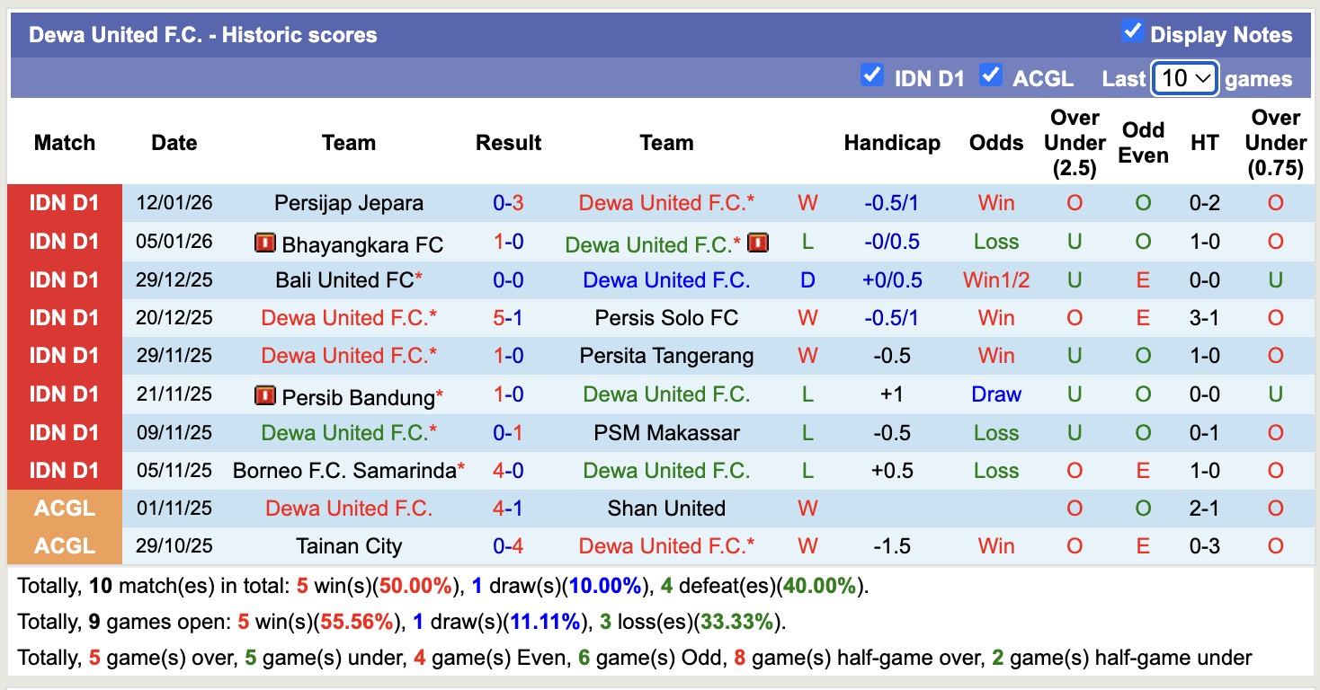The height and width of the screenshot is (690, 1320).
Task: Open the PSM Makassar team link
Action: click(666, 432)
